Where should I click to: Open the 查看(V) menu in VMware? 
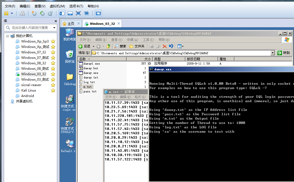pos(40,6)
